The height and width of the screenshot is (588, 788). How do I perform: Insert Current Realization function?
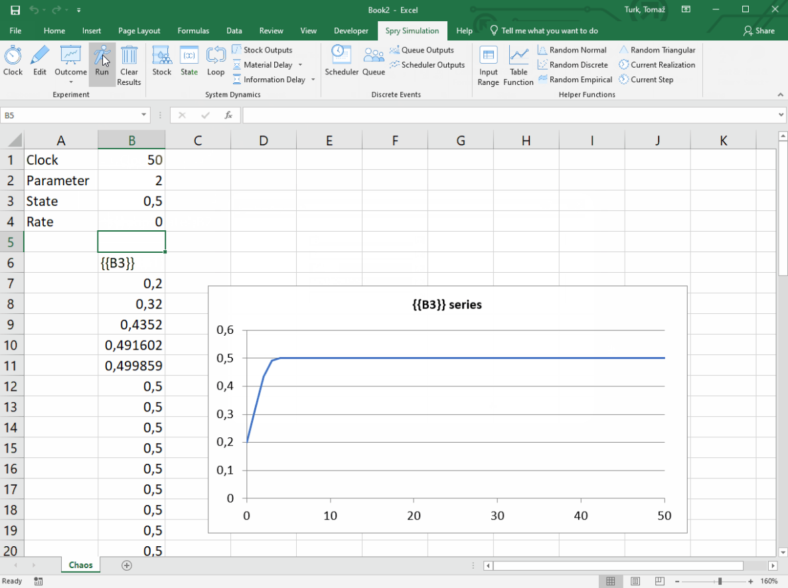657,65
